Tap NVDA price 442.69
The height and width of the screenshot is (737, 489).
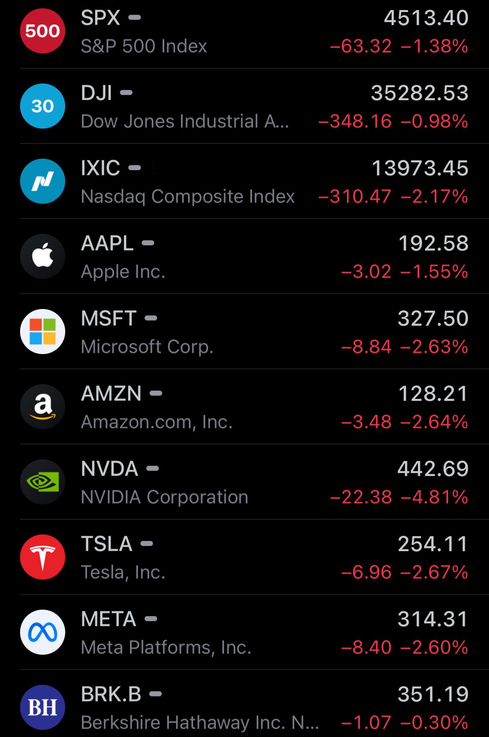coord(433,469)
